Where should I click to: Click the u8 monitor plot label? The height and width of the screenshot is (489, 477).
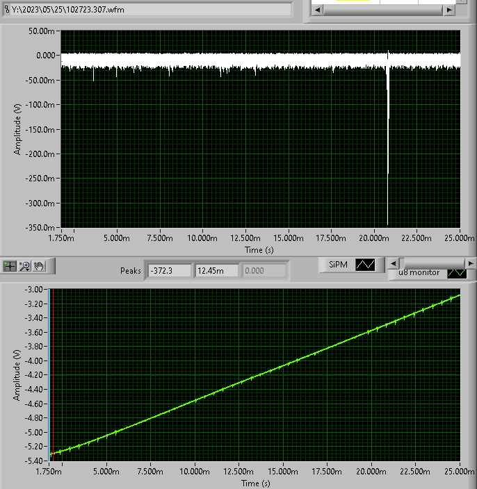coord(419,272)
